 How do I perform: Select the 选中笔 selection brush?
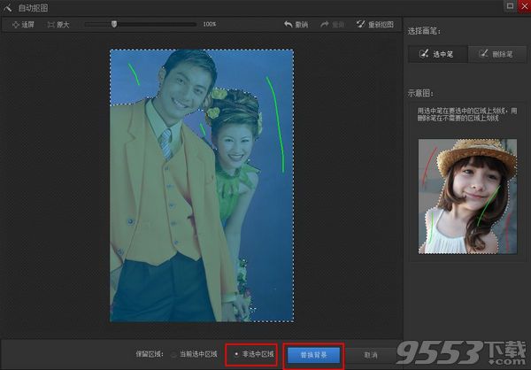pos(437,54)
